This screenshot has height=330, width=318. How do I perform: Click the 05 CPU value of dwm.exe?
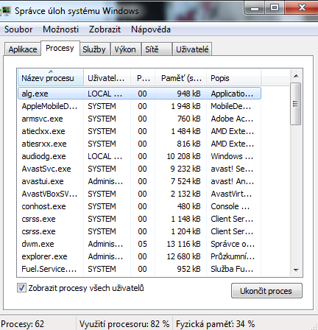142,244
